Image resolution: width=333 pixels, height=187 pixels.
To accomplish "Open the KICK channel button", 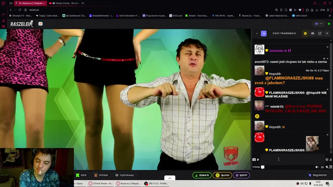I will click(81, 175).
